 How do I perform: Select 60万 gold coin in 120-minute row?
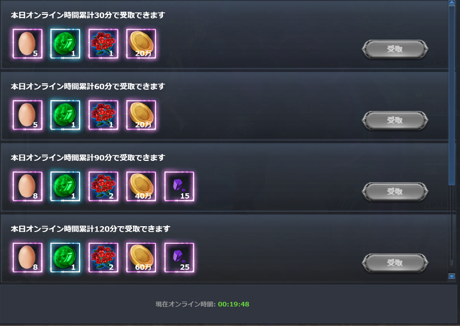pos(141,258)
